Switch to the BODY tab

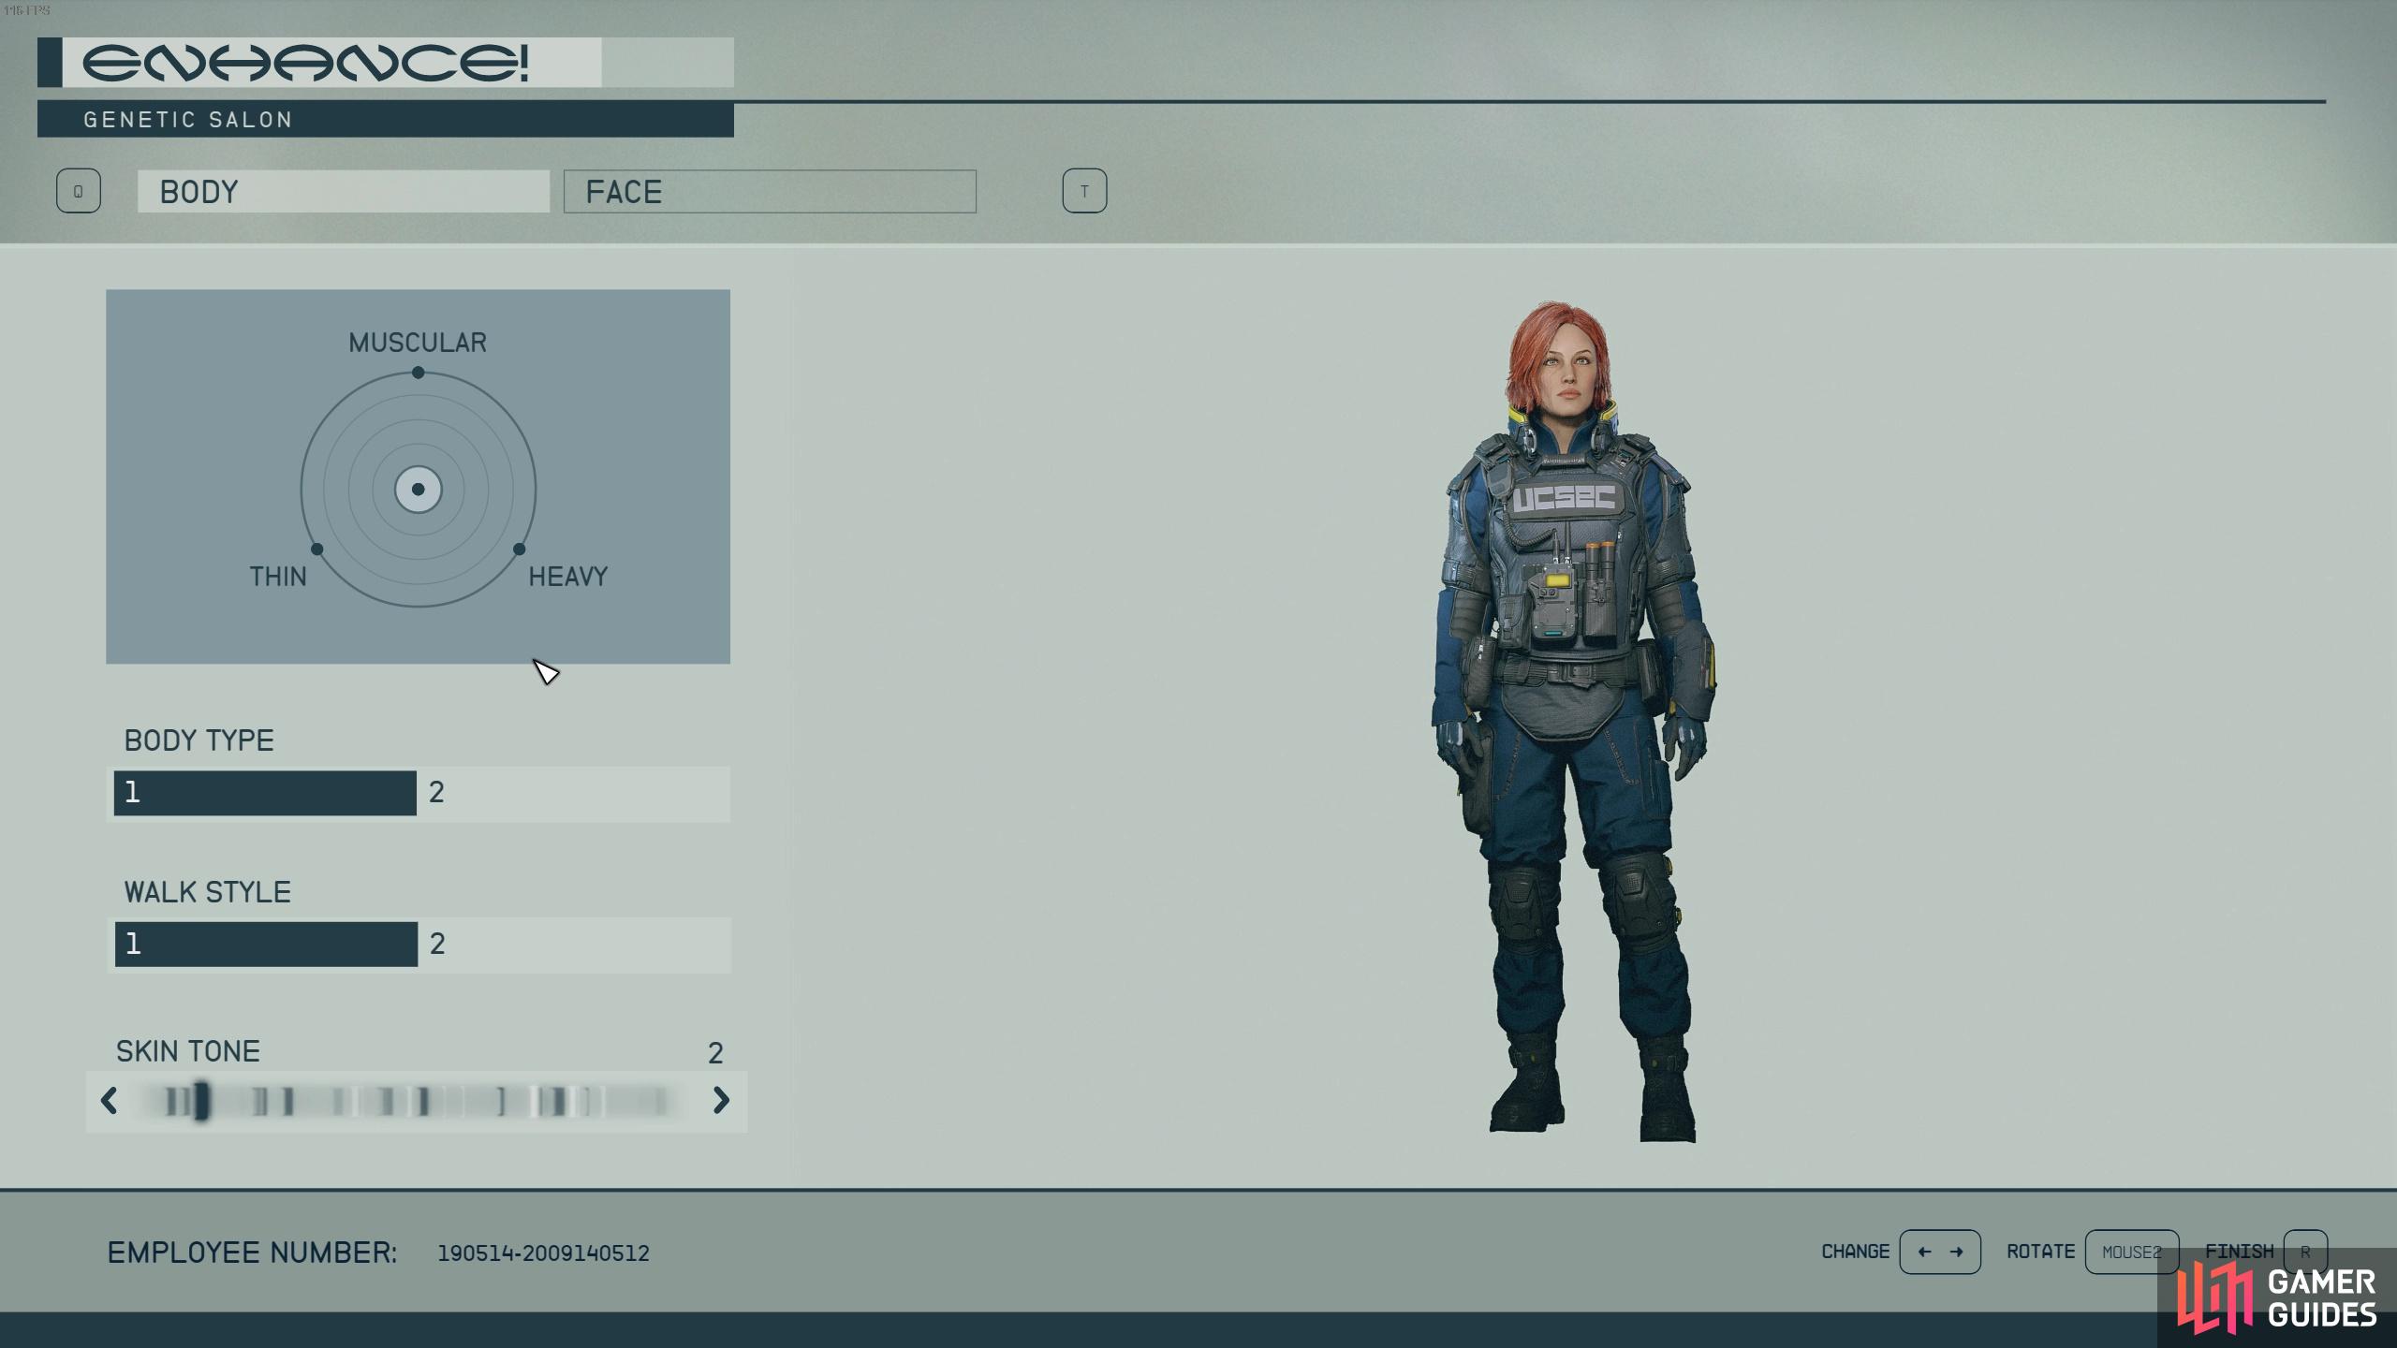pyautogui.click(x=343, y=192)
